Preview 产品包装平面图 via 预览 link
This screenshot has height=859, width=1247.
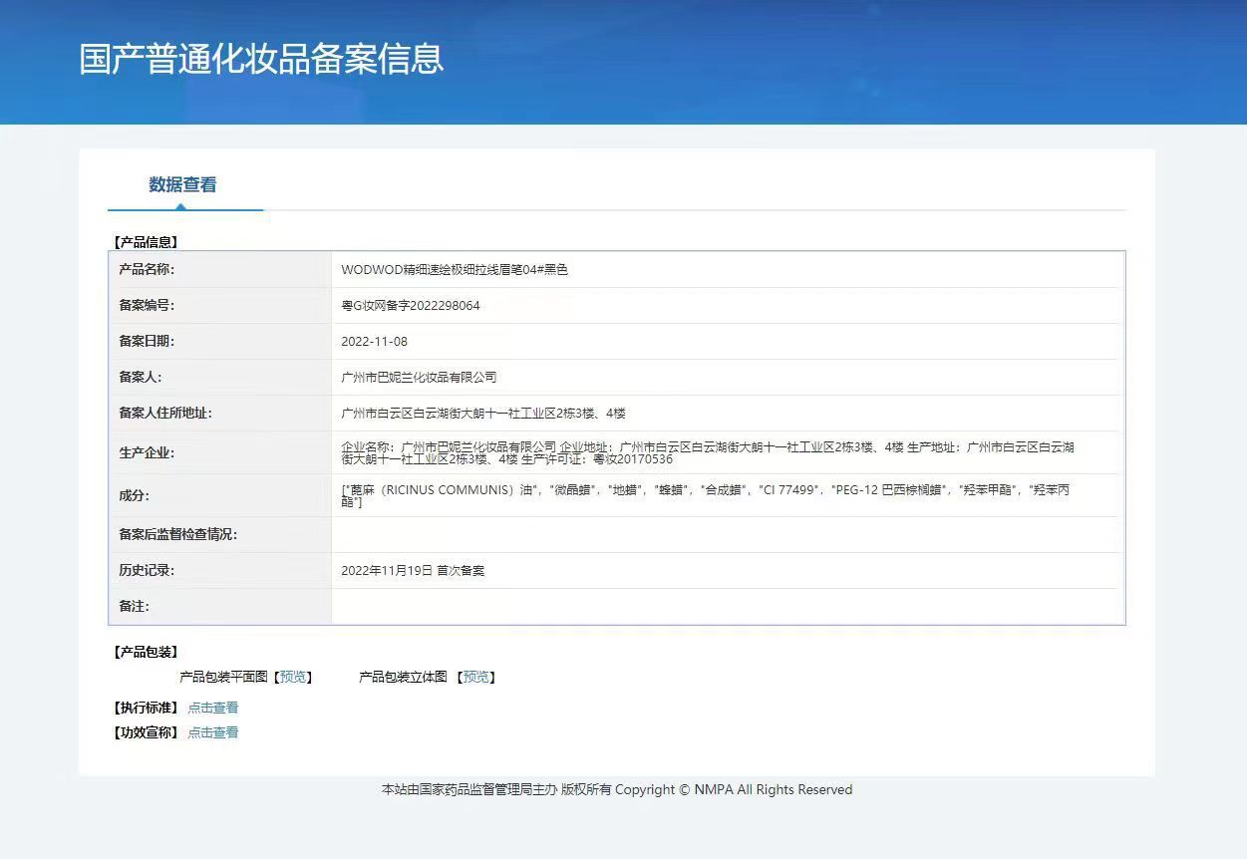click(x=293, y=677)
